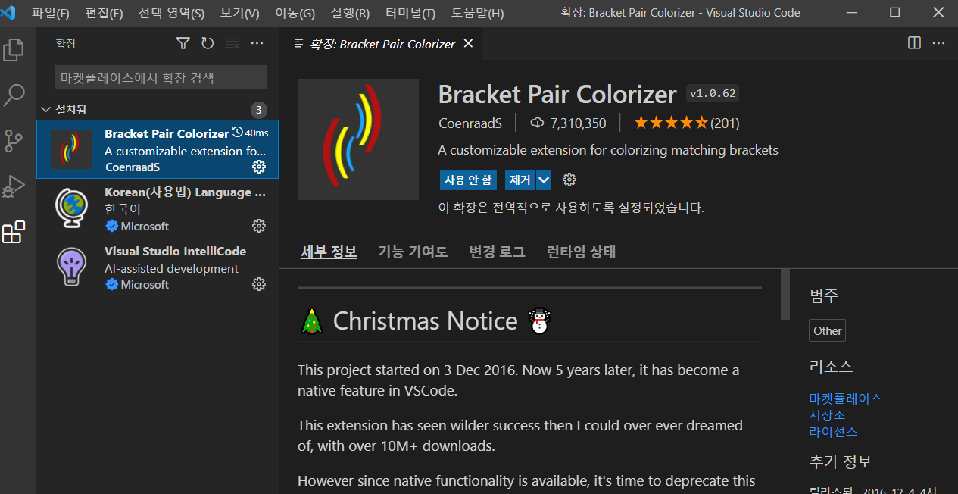
Task: Click the star rating (201)
Action: click(686, 123)
